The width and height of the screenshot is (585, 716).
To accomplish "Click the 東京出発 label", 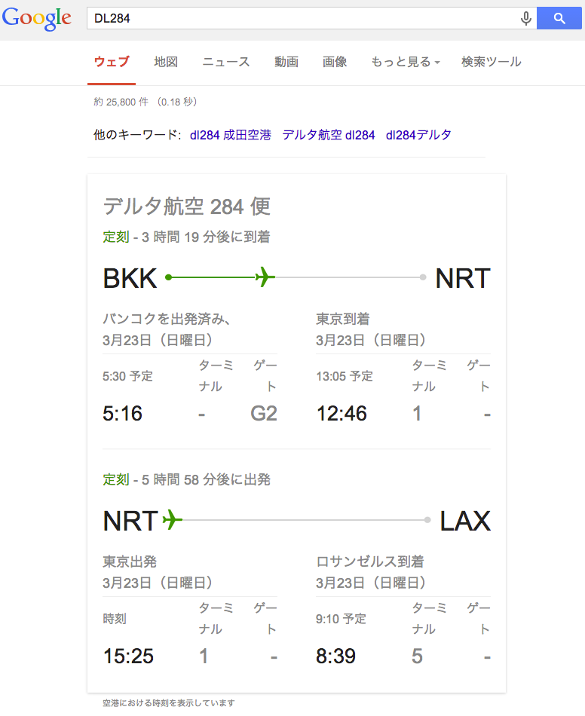I will click(x=130, y=561).
